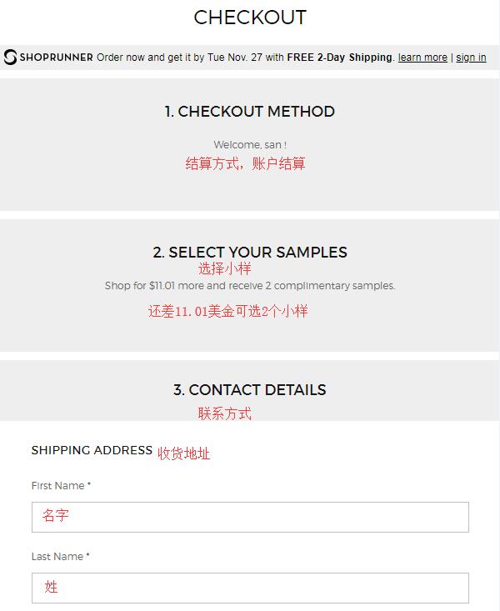Select the SHOPRUNNER brand name text

click(x=56, y=58)
